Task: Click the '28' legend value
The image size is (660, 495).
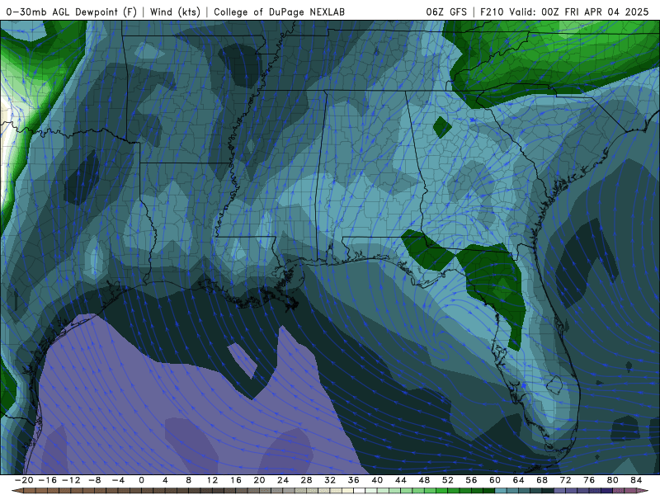Action: [x=306, y=480]
